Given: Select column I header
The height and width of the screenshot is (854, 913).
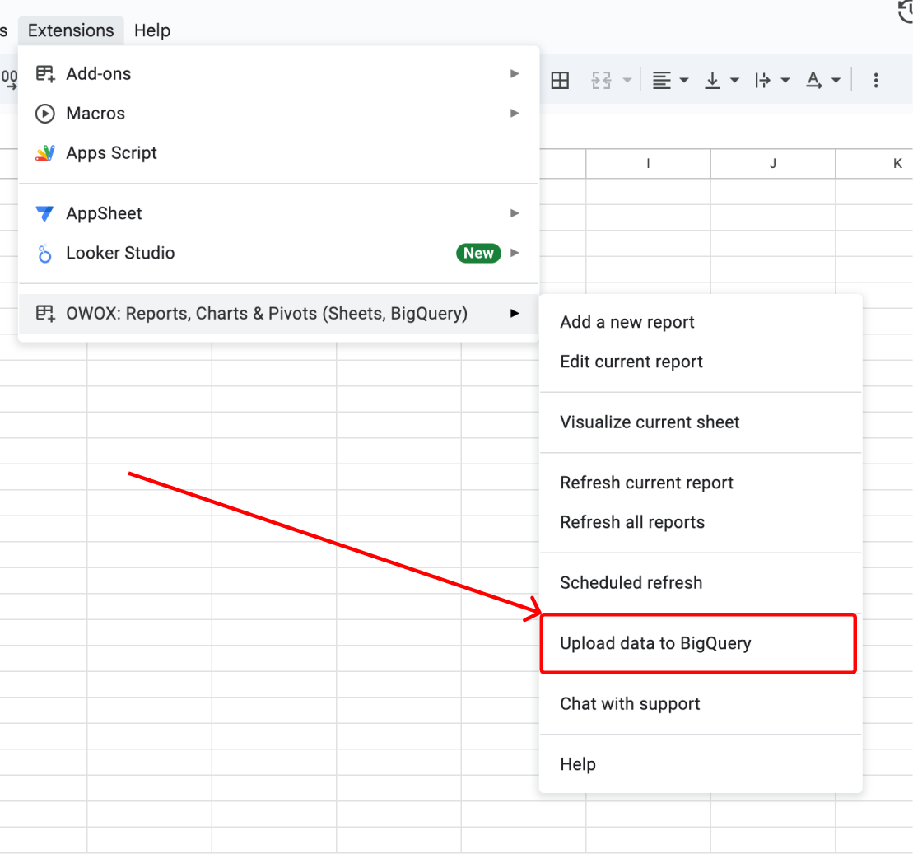Looking at the screenshot, I should click(648, 164).
